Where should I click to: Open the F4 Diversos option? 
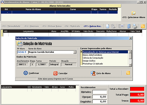pyautogui.click(x=31, y=26)
